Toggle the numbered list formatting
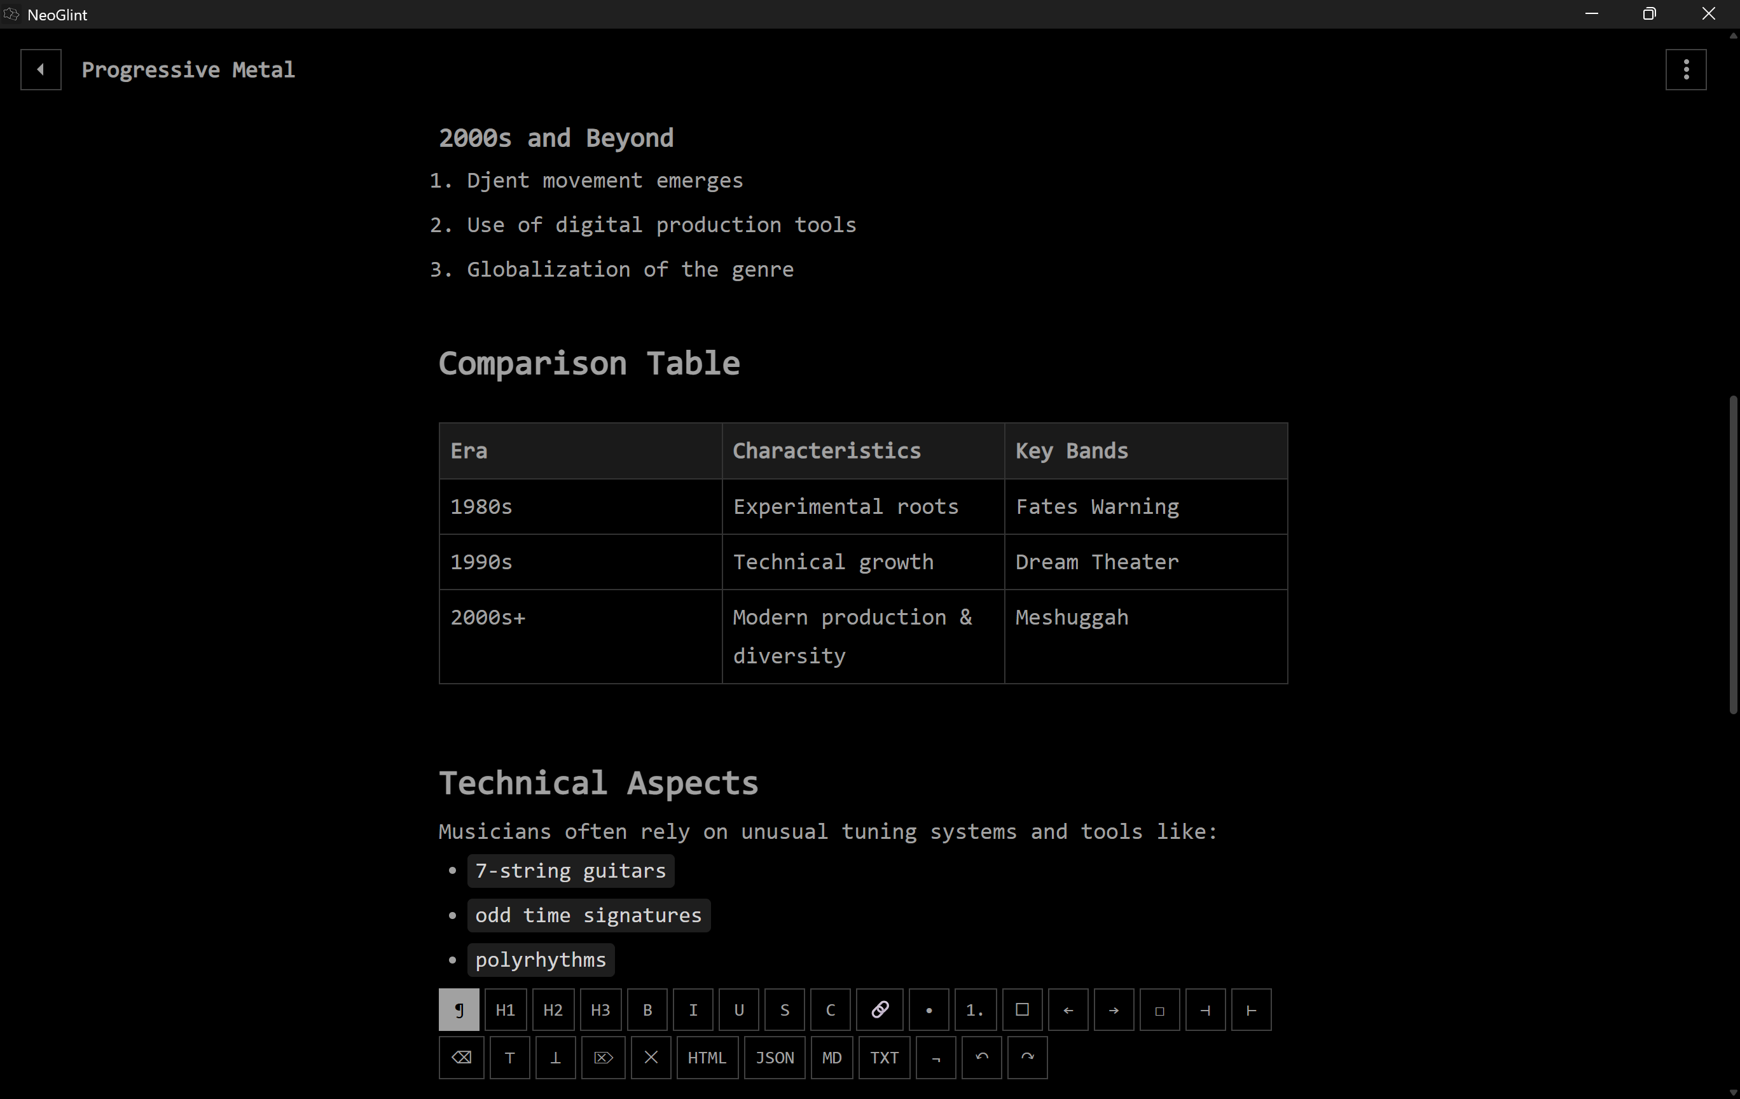This screenshot has width=1740, height=1099. tap(975, 1009)
